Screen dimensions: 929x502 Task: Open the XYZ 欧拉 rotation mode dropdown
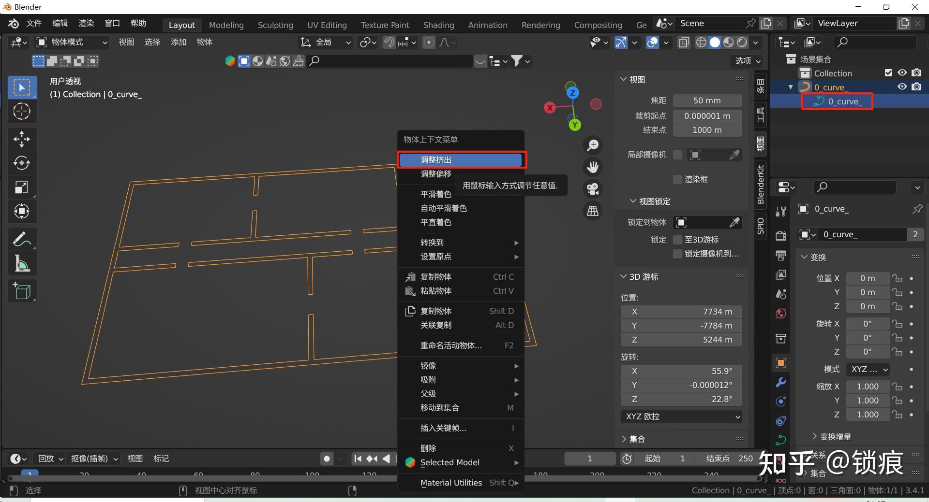(x=681, y=416)
